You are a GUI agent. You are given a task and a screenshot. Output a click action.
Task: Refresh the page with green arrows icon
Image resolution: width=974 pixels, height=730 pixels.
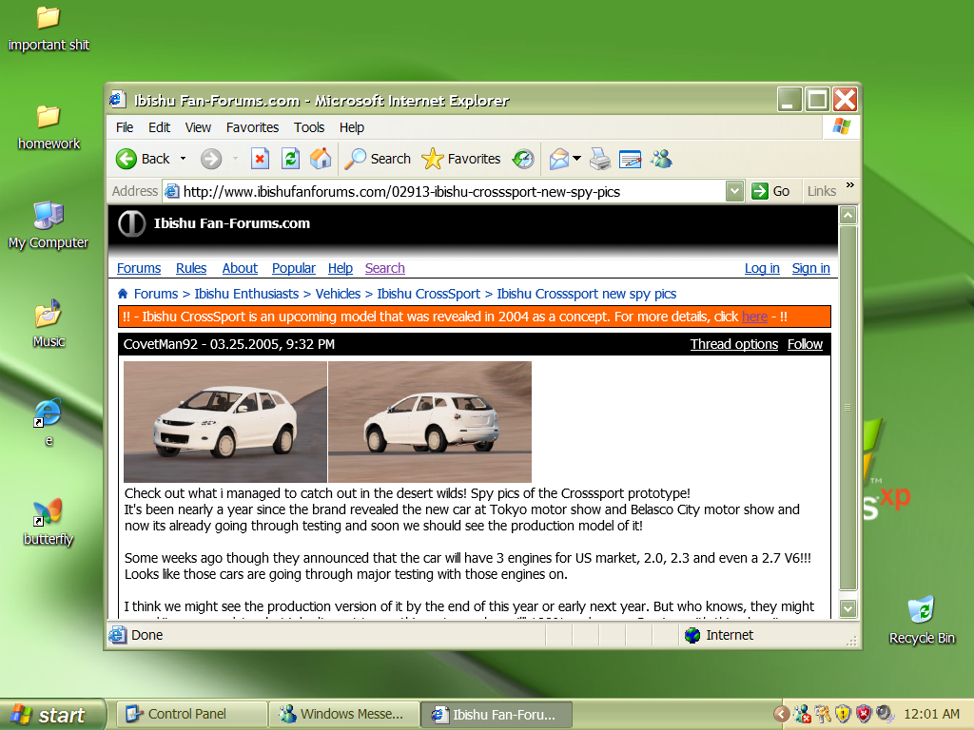click(290, 159)
